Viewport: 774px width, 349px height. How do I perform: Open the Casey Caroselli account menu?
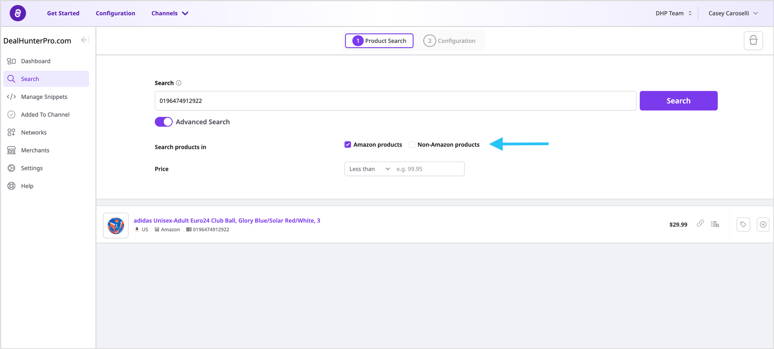(x=733, y=13)
